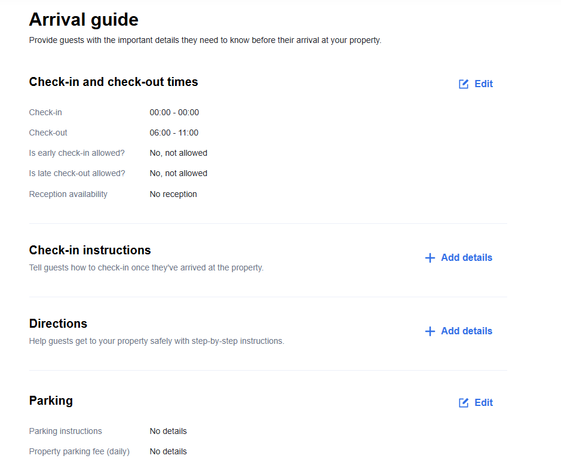This screenshot has height=471, width=561.
Task: Choose Add details text in Directions section
Action: 467,331
